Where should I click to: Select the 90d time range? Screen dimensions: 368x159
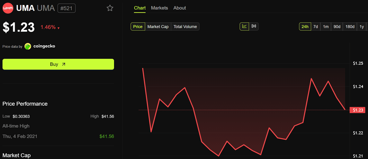click(337, 27)
